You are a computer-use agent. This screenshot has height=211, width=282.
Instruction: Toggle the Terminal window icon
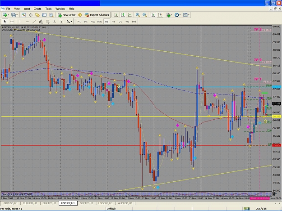click(44, 15)
